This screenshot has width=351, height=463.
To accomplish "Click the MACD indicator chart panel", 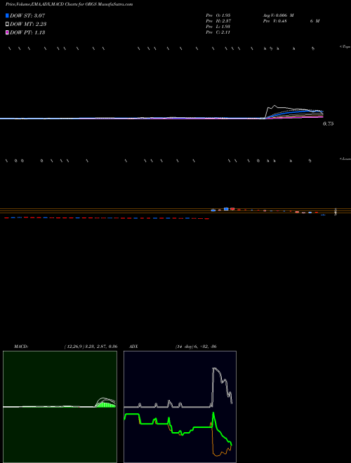I will coord(60,407).
